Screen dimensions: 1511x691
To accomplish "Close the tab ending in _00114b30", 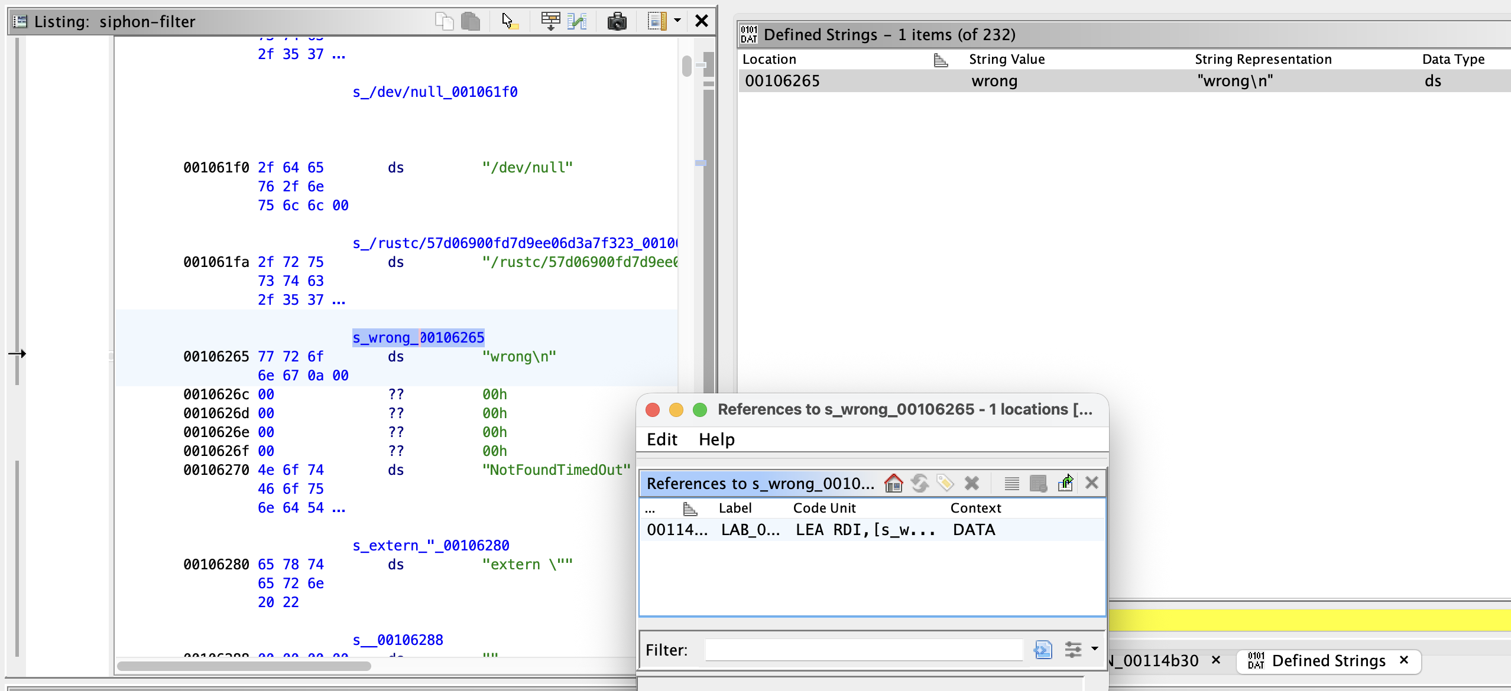I will [1216, 660].
